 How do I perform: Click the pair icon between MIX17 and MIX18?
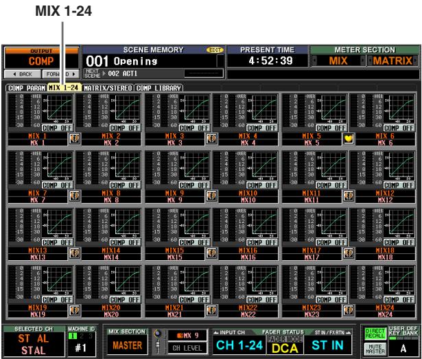349,253
